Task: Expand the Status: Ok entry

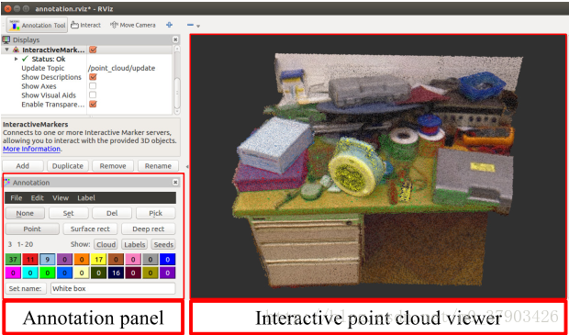Action: pos(16,59)
